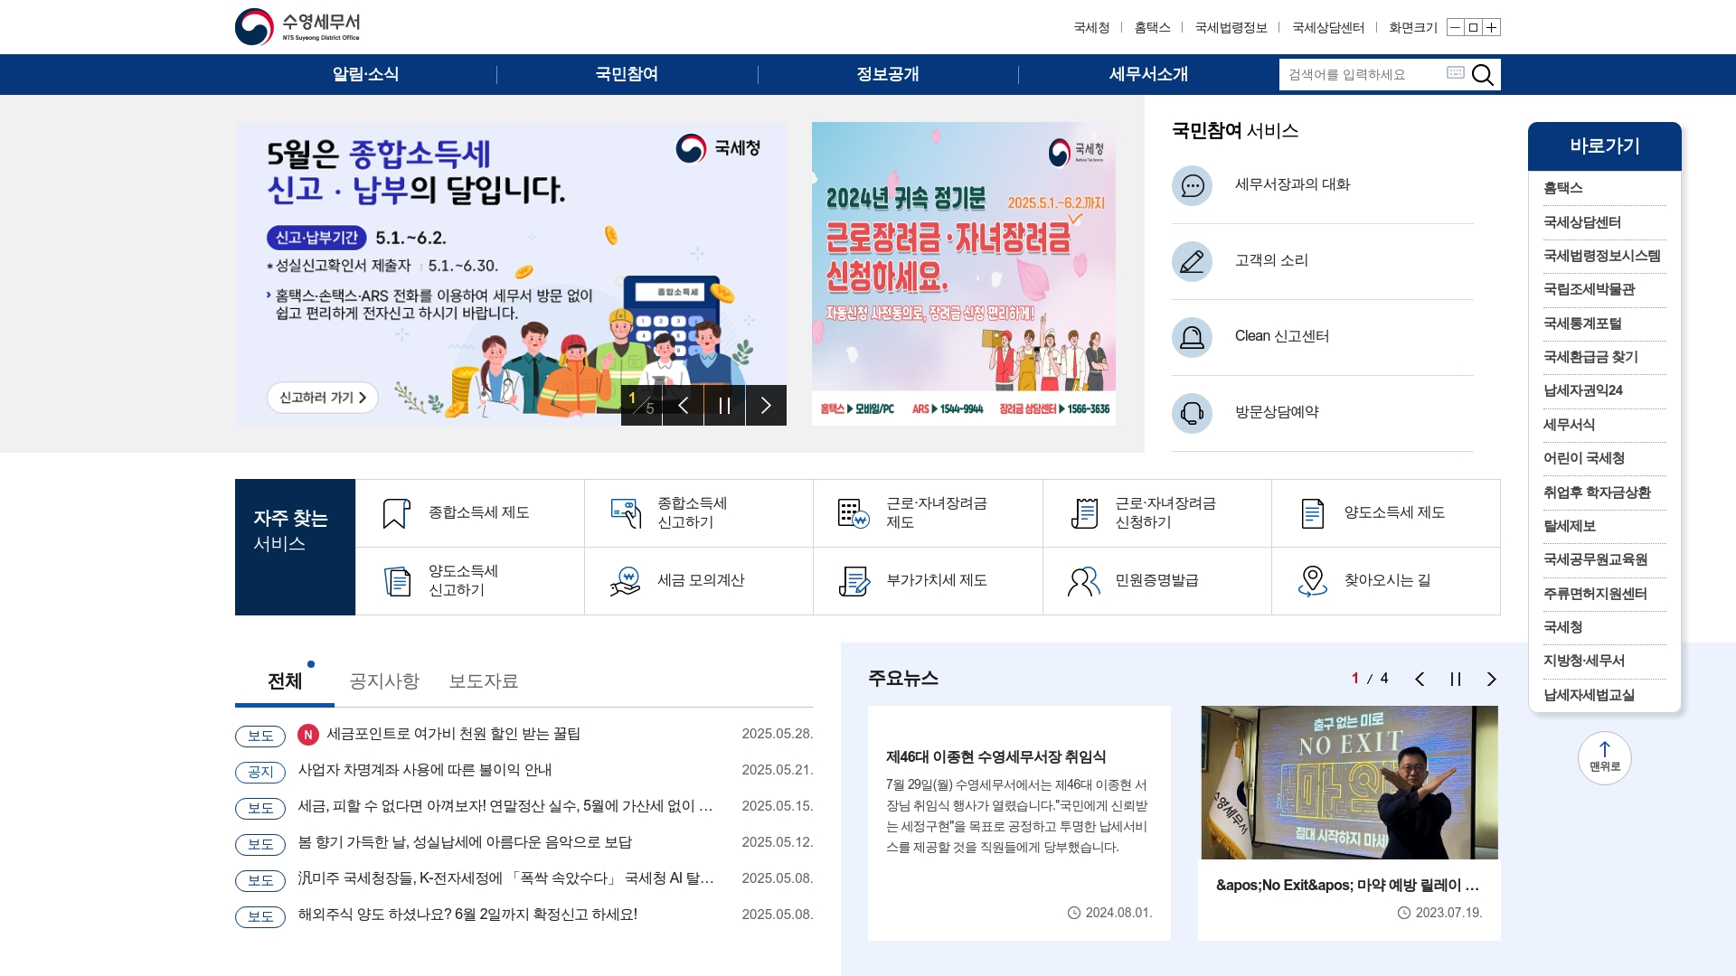The image size is (1736, 976).
Task: Open notice 사업자 차명계좌 사용에 따른 불이익
Action: (425, 770)
